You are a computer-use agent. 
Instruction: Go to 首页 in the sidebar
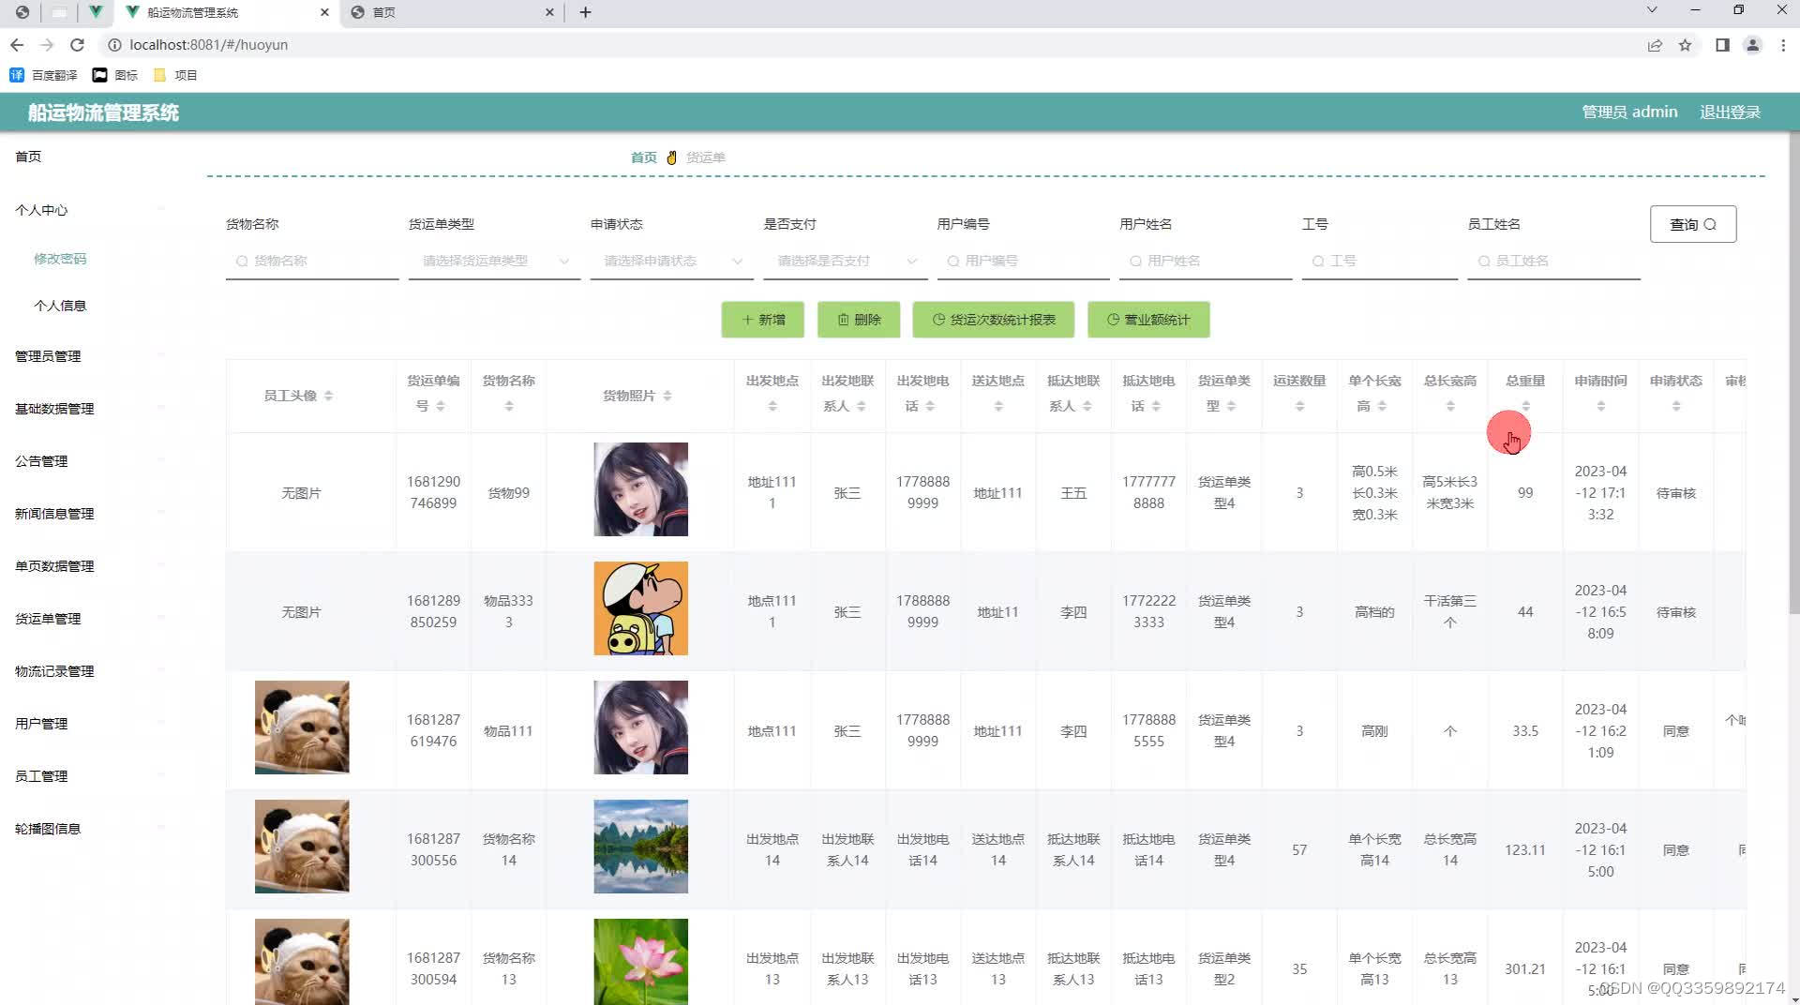tap(28, 157)
